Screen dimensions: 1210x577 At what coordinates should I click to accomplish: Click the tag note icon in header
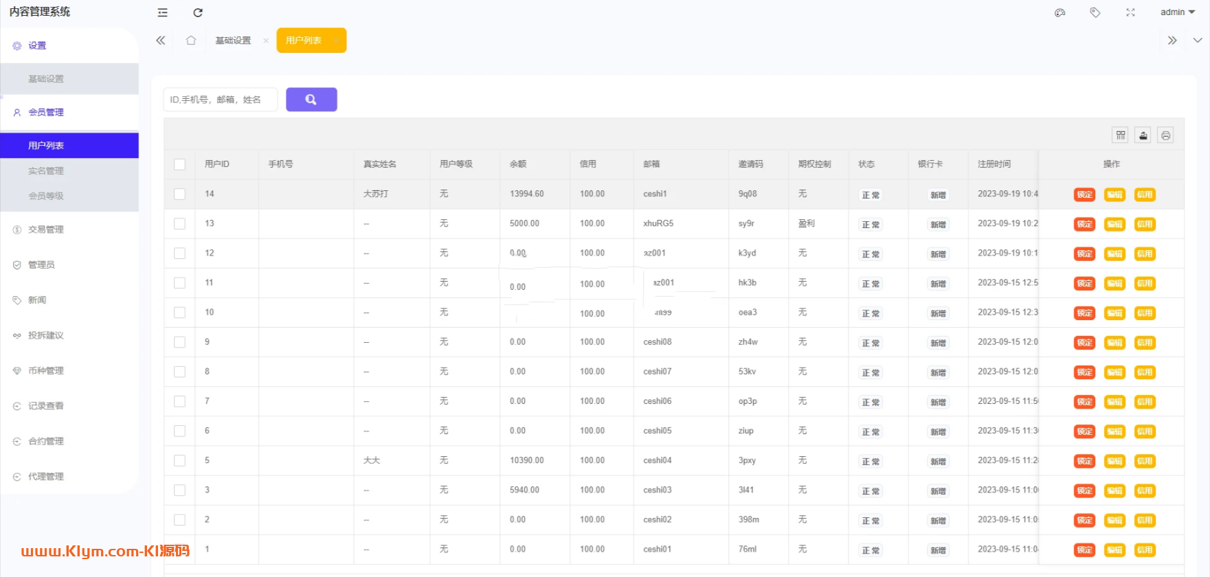point(1095,12)
